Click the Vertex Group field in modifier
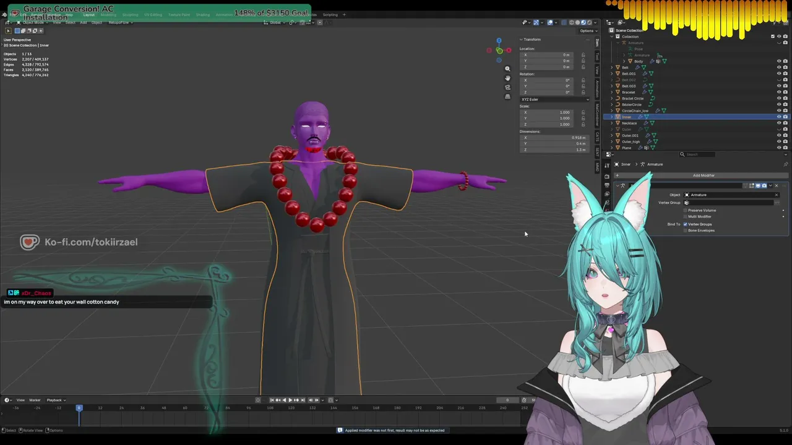792x445 pixels. tap(728, 203)
